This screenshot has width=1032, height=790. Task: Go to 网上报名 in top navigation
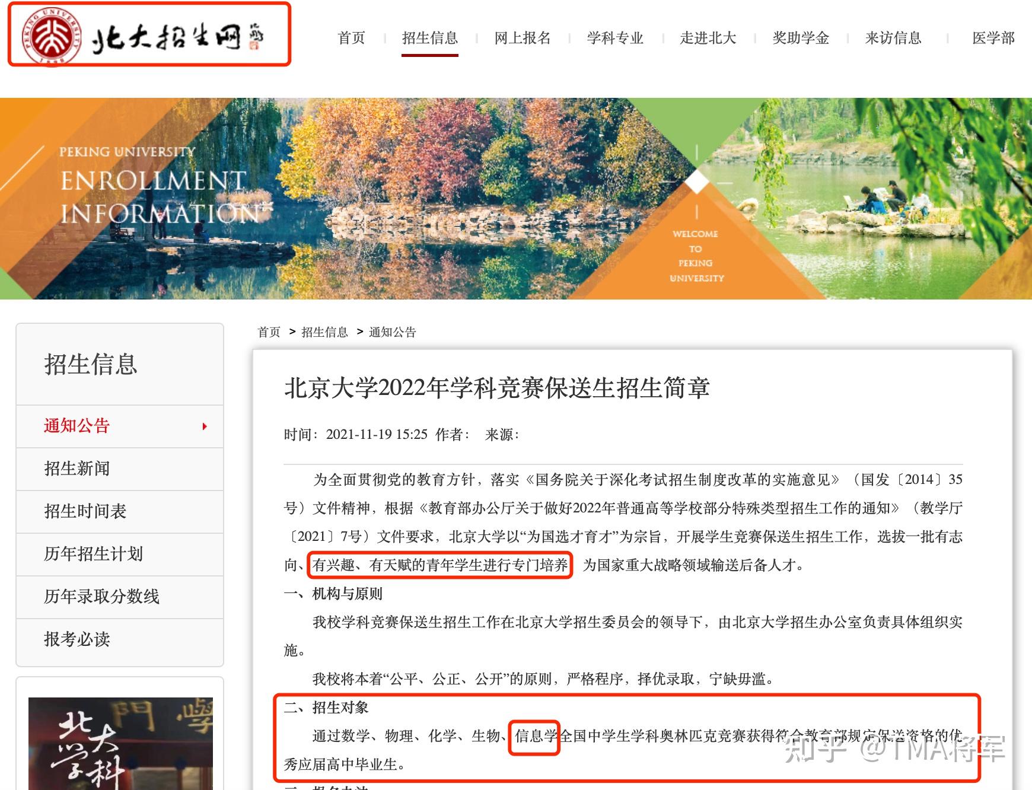click(x=523, y=38)
